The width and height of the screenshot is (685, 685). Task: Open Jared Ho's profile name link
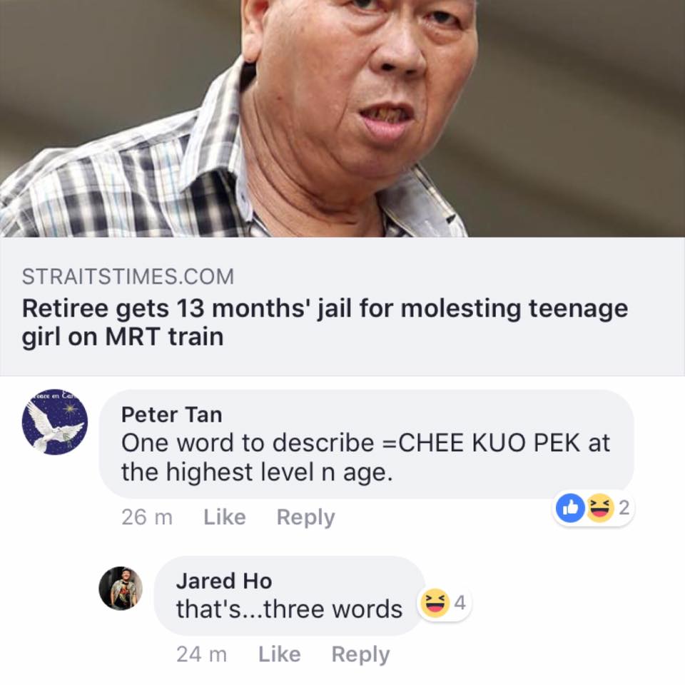point(224,581)
